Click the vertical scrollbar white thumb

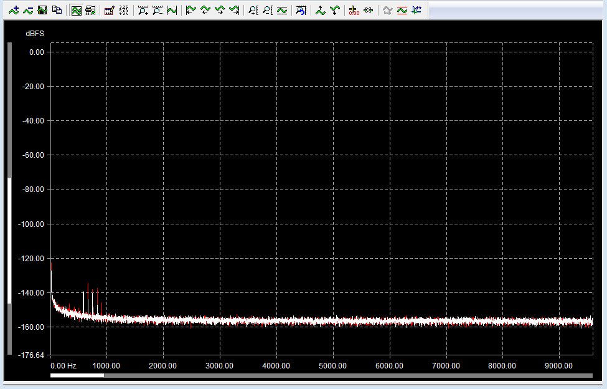[10, 241]
